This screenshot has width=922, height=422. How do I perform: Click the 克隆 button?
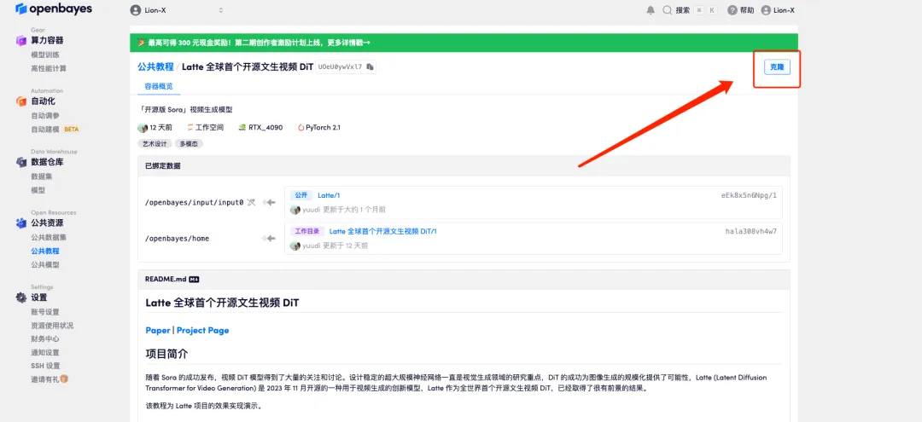pyautogui.click(x=776, y=67)
